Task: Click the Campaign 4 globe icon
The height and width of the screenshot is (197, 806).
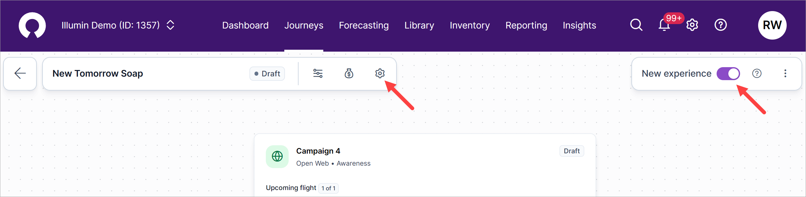Action: tap(277, 156)
